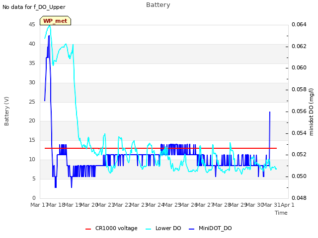Viewport: 318px width, 238px height.
Task: Click the 0.048 right-axis tick label
Action: 299,198
